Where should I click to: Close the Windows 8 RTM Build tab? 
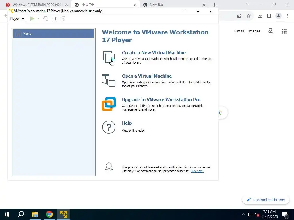[x=67, y=5]
